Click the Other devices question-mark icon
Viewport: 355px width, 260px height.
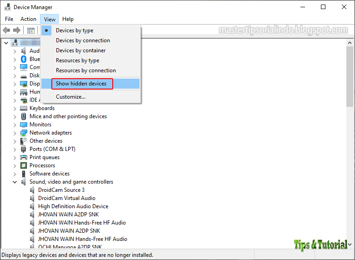point(24,141)
